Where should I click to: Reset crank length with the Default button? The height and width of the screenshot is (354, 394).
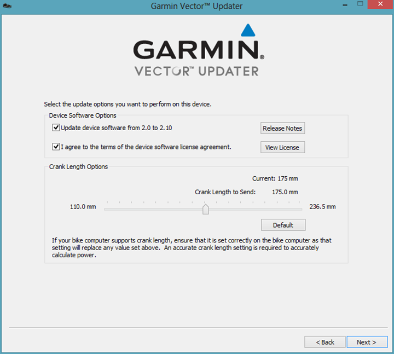point(283,225)
